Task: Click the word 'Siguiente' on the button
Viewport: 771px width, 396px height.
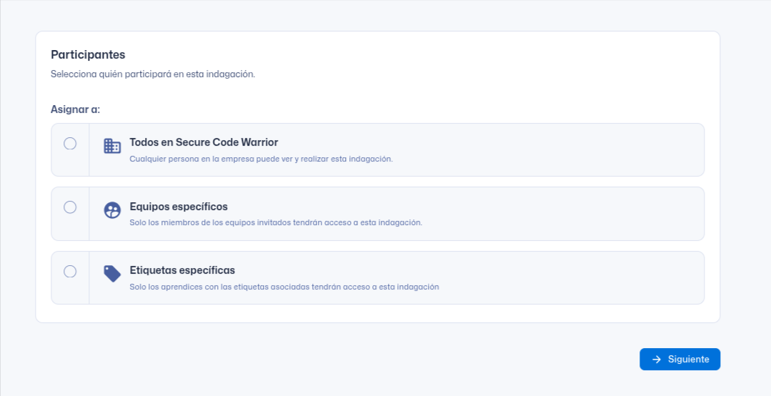Action: click(x=688, y=360)
